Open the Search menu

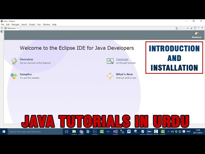click(x=24, y=24)
